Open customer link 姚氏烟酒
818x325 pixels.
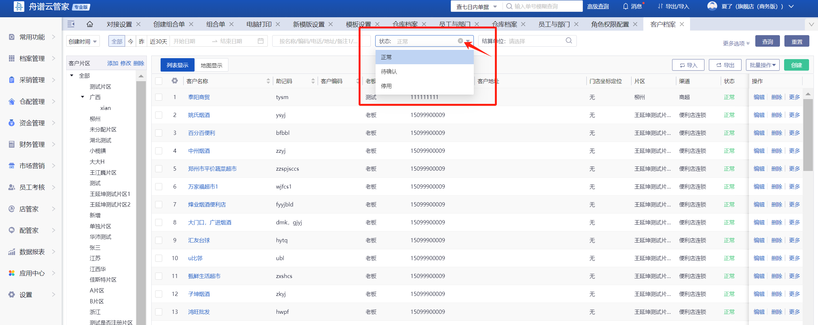click(x=199, y=115)
